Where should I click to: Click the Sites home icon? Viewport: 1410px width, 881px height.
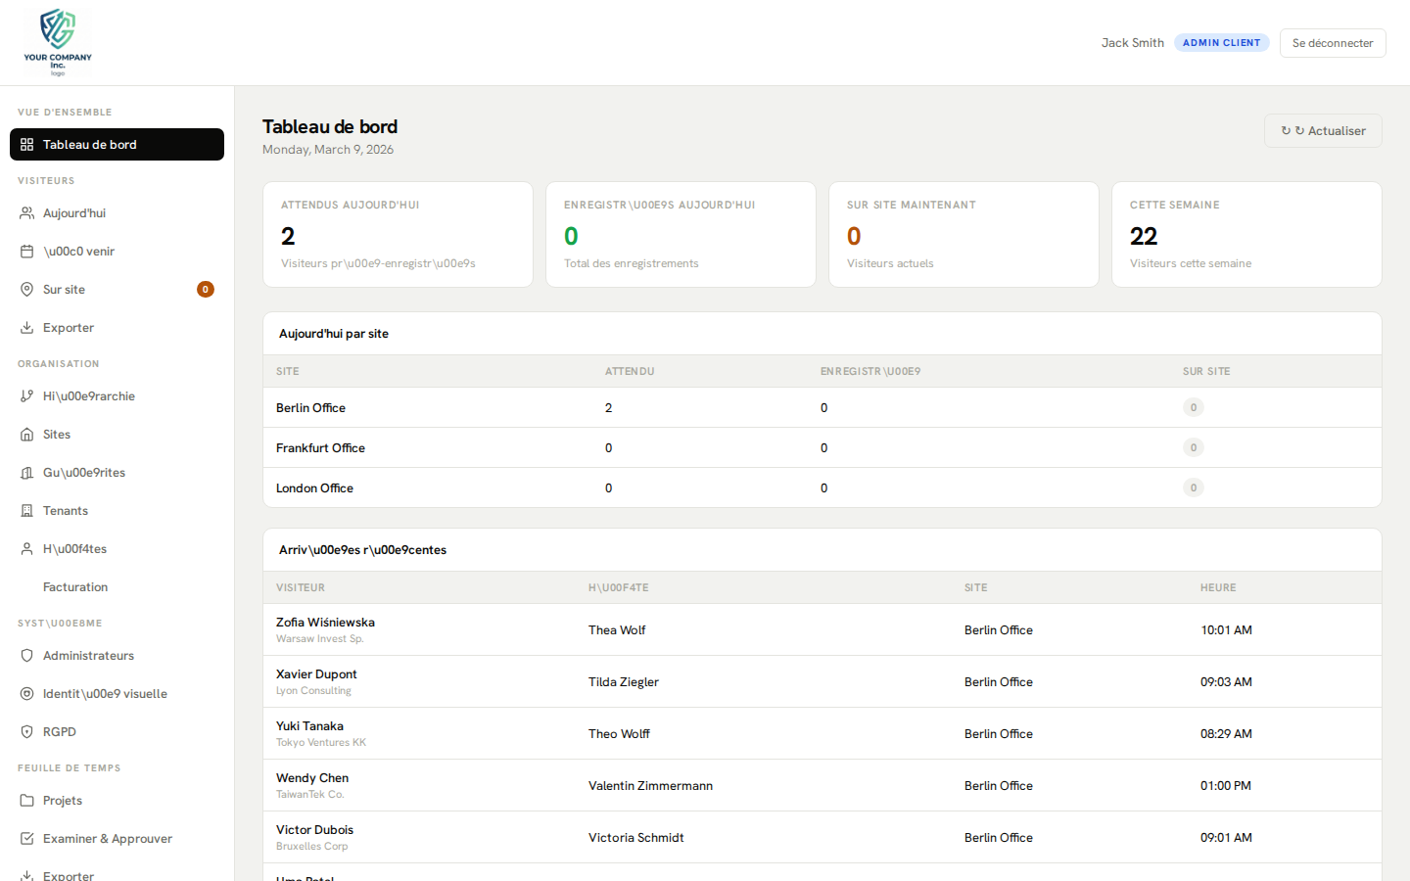tap(27, 435)
